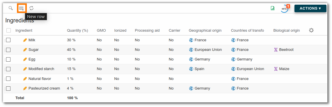
Task: Expand the ACTIONS dropdown menu
Action: (x=310, y=8)
